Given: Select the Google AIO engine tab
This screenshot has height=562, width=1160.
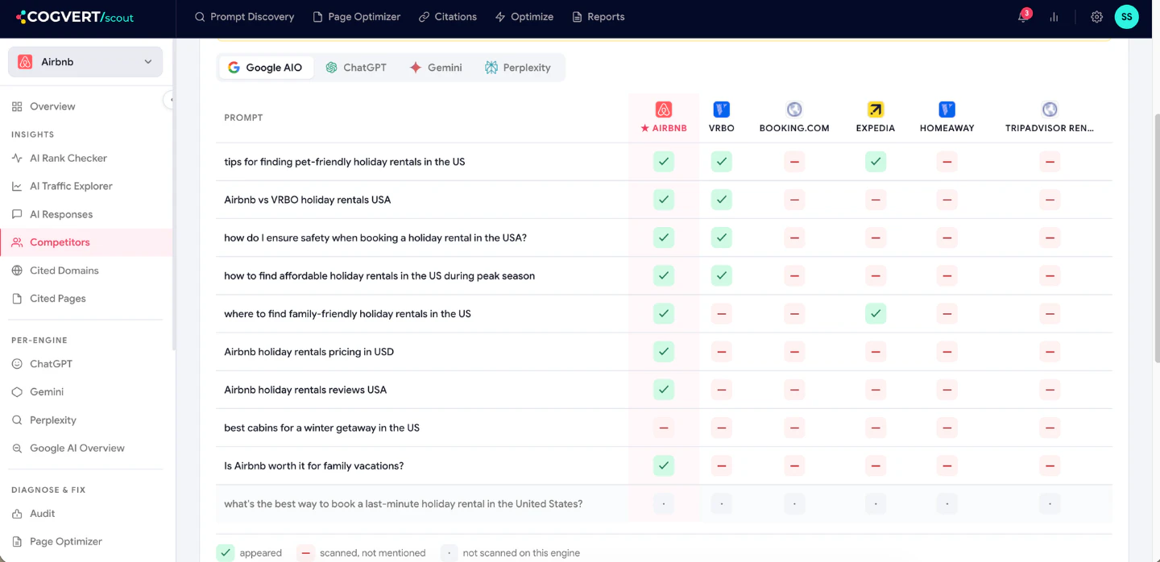Looking at the screenshot, I should click(x=266, y=68).
